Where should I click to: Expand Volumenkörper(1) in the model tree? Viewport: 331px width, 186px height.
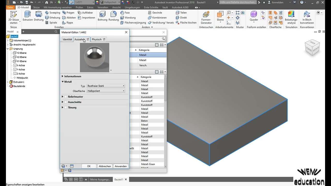8,41
